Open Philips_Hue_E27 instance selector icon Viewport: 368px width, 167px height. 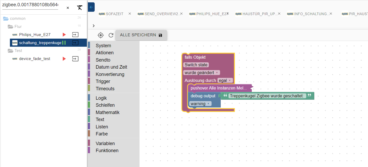pyautogui.click(x=75, y=34)
